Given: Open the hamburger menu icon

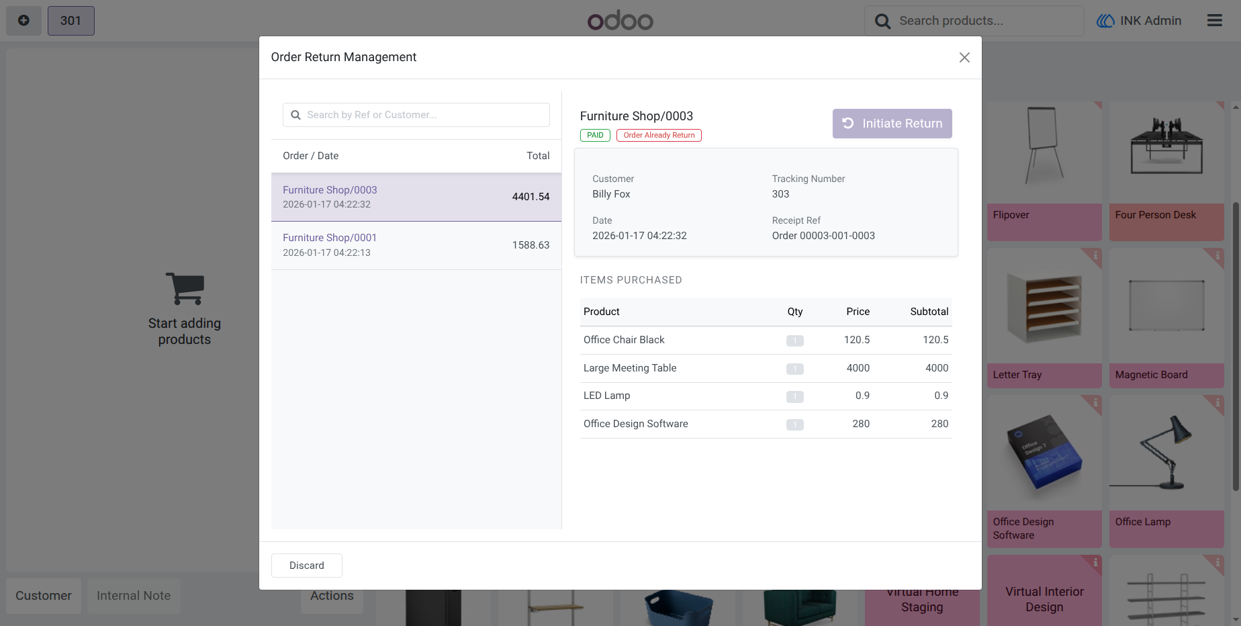Looking at the screenshot, I should click(x=1214, y=21).
